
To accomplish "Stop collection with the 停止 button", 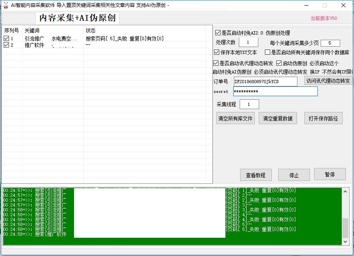I will tap(294, 175).
